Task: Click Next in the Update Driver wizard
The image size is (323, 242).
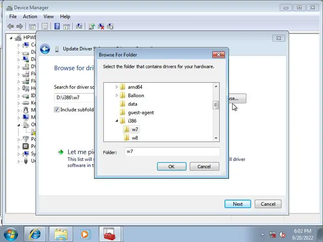Action: point(238,204)
